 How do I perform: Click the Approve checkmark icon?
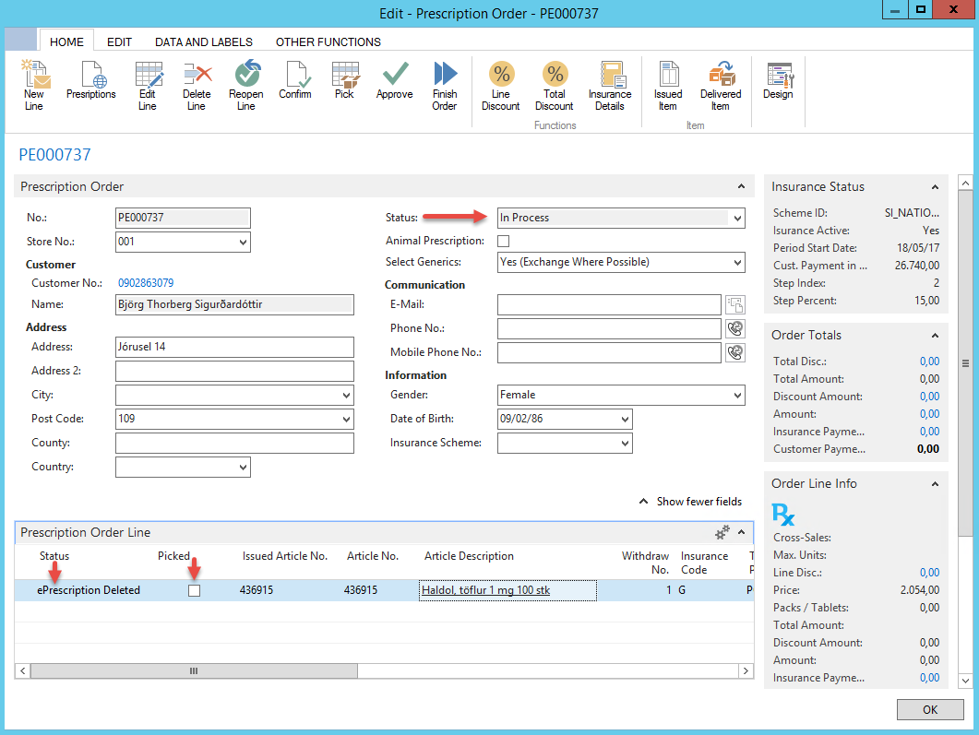394,77
